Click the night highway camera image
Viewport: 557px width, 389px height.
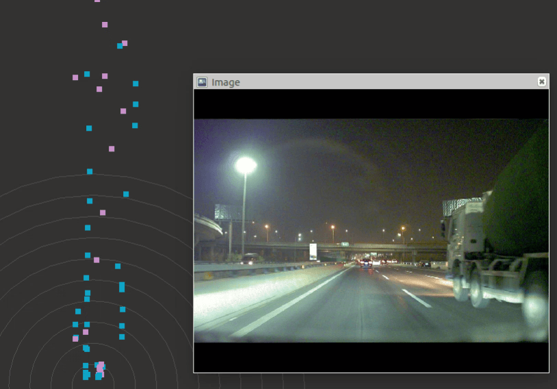[x=371, y=230]
